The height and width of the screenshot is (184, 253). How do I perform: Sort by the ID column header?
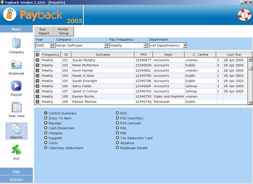point(66,55)
